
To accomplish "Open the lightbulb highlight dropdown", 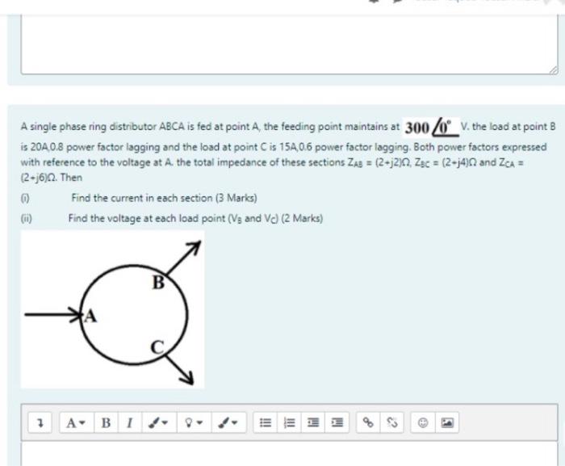I will tap(194, 422).
